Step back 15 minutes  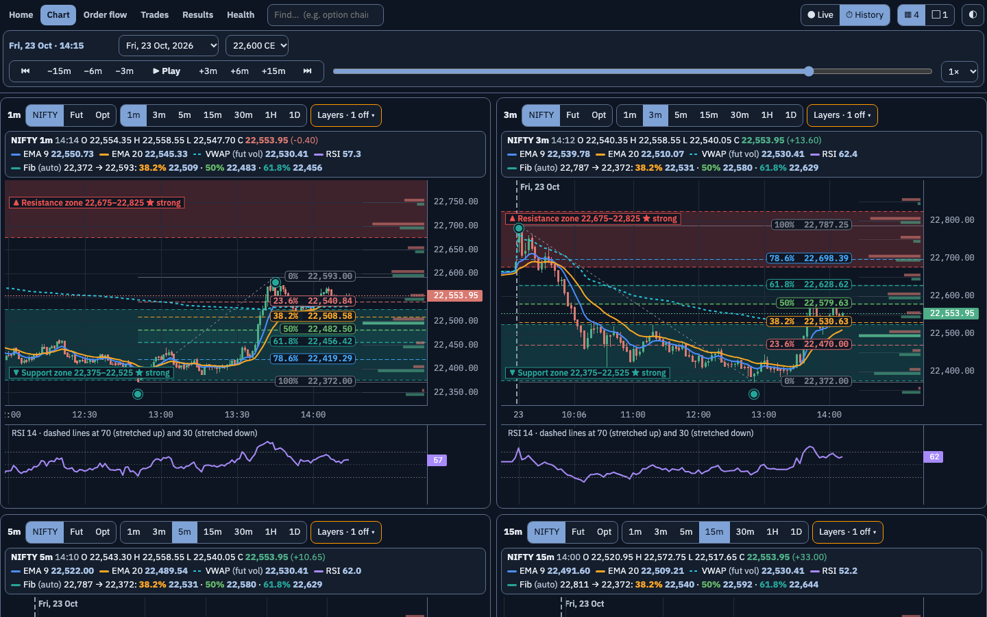59,71
